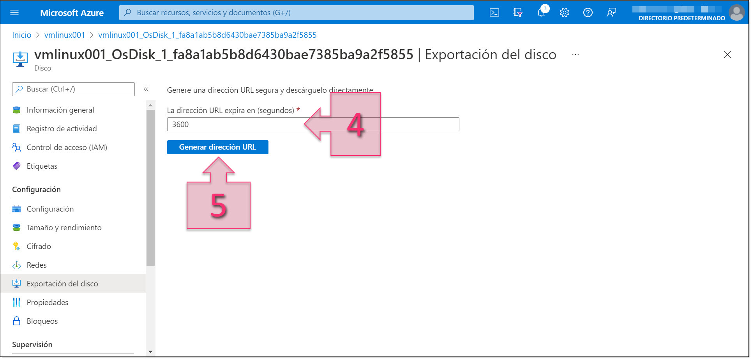Open the Cloud Shell icon
This screenshot has height=360, width=752.
pos(494,12)
